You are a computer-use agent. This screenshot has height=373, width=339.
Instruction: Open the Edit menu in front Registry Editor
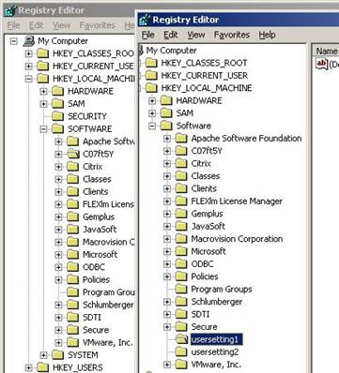click(x=171, y=35)
